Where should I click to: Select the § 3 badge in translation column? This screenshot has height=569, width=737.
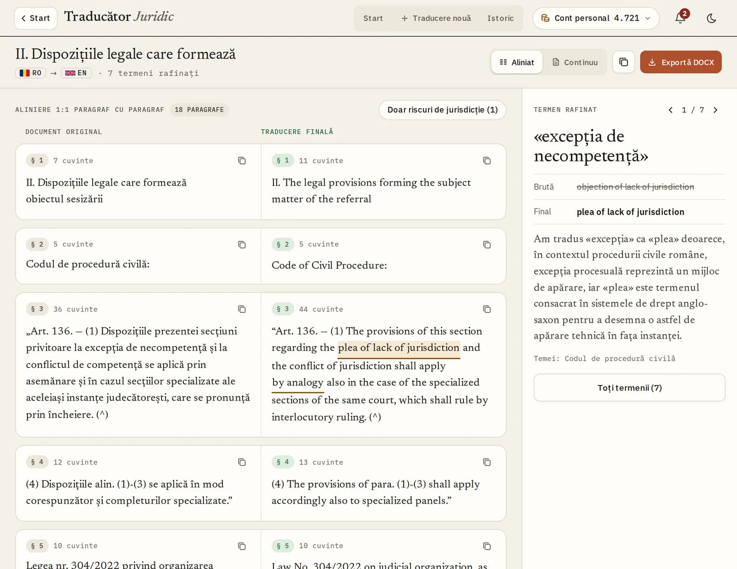point(283,309)
